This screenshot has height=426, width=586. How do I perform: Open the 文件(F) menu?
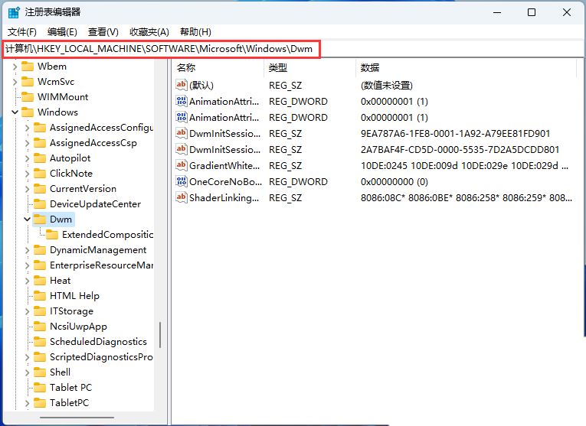22,32
